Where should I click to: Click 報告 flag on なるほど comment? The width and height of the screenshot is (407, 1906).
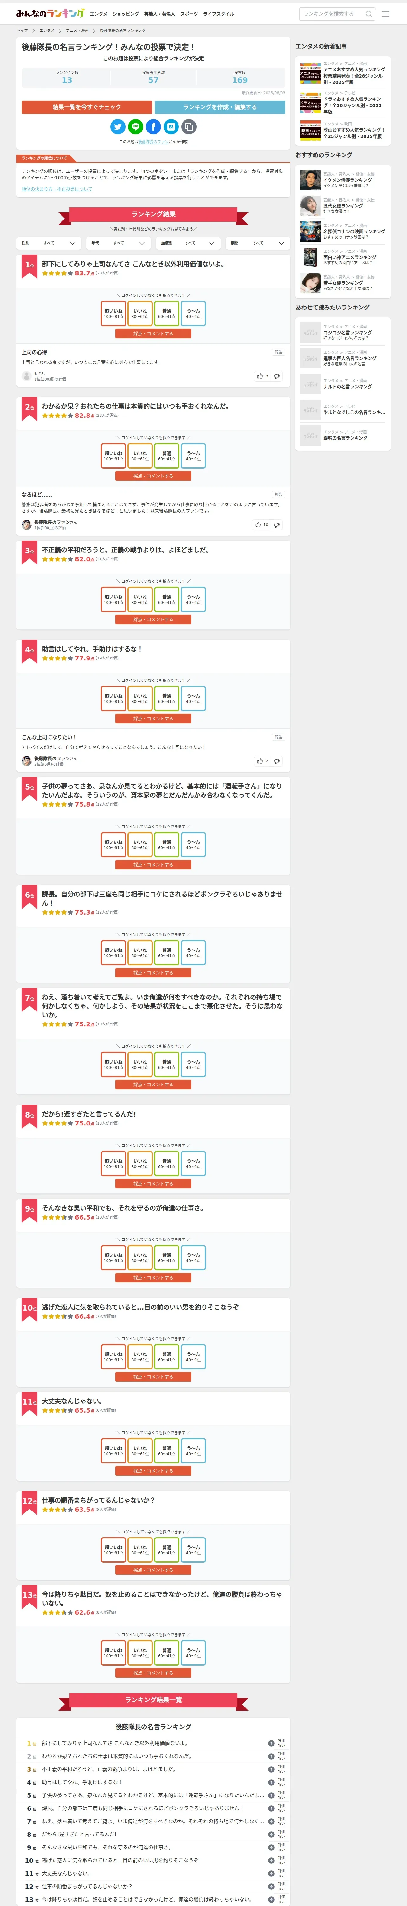pyautogui.click(x=279, y=494)
